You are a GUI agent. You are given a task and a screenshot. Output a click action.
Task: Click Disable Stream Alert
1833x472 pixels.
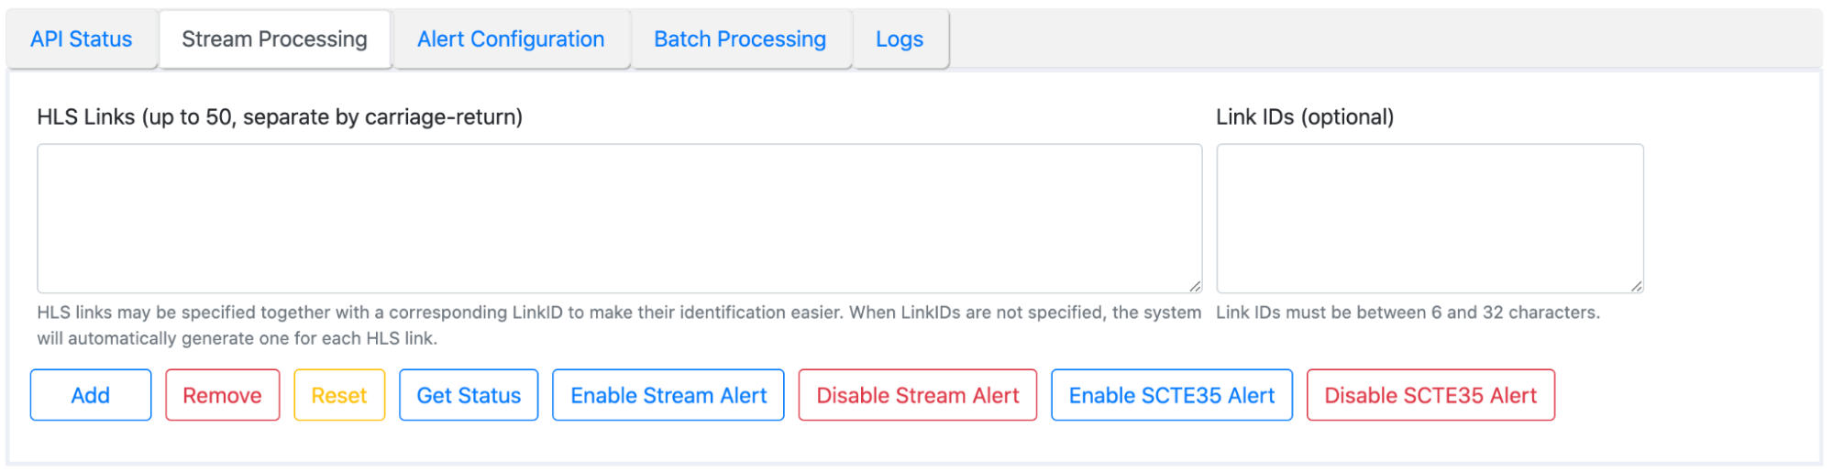click(x=917, y=395)
